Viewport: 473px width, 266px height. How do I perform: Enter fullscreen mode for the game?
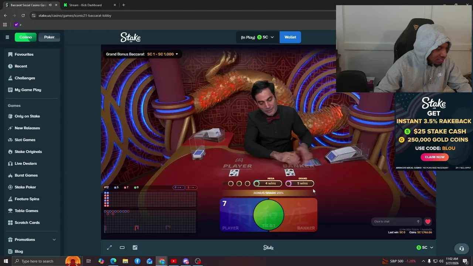(x=109, y=248)
